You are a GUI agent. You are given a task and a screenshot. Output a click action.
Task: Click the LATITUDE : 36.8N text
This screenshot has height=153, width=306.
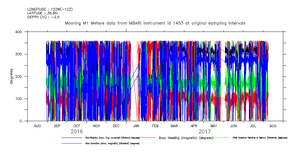(42, 13)
